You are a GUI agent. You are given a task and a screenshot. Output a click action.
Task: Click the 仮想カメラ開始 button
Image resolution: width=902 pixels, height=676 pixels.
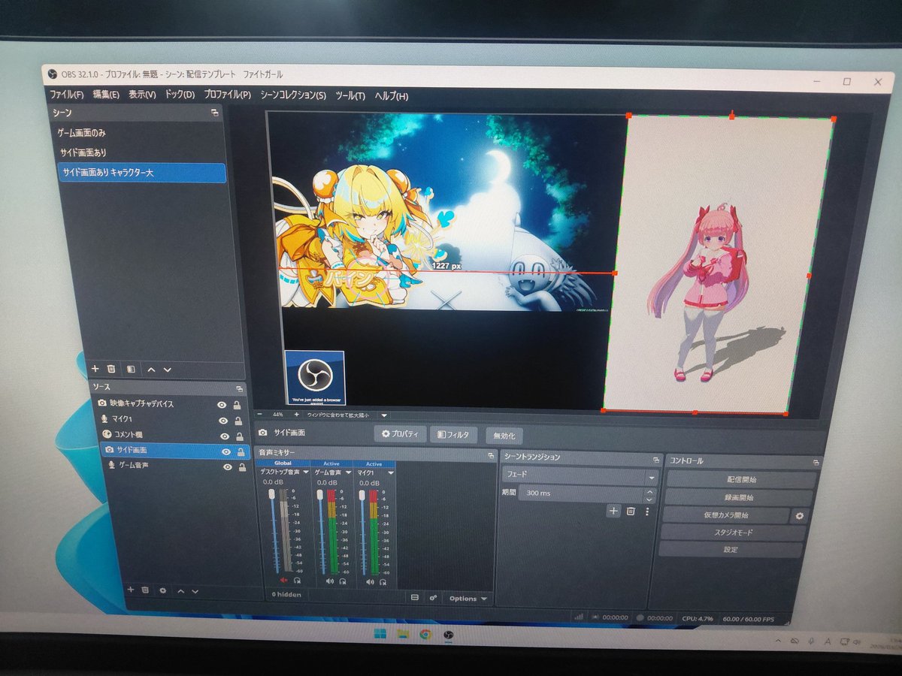click(x=725, y=515)
